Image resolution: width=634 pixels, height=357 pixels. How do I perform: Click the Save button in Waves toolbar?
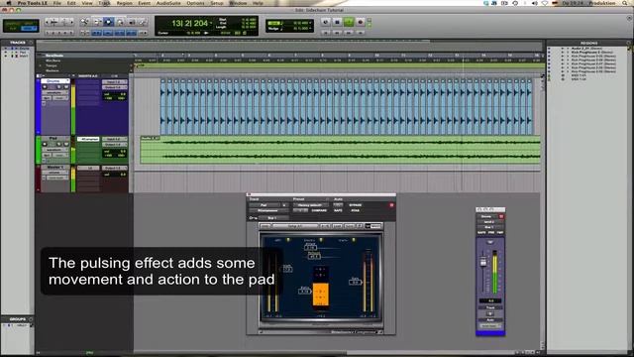coord(349,226)
